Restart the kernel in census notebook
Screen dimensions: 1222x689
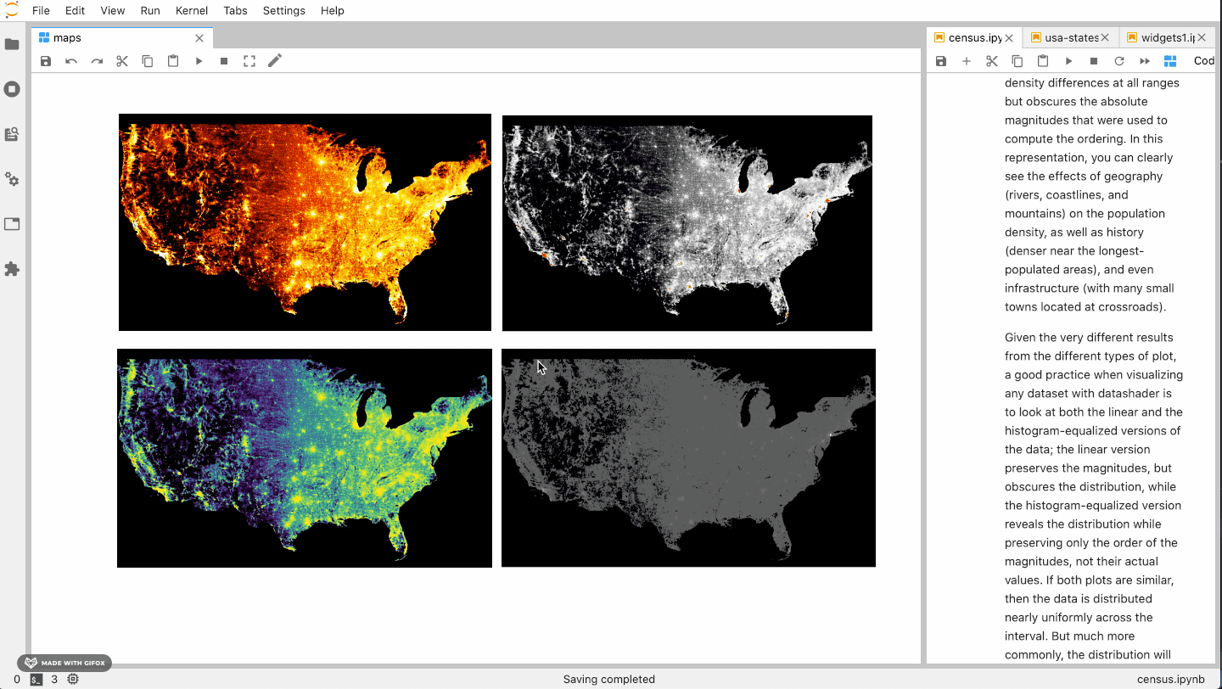tap(1119, 61)
